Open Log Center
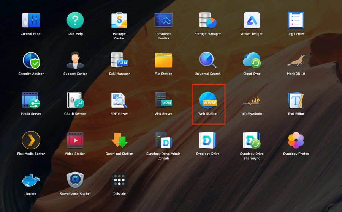The height and width of the screenshot is (212, 342). [296, 20]
